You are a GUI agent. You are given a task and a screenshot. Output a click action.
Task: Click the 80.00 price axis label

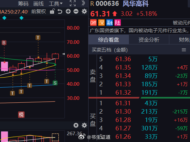[73, 28]
